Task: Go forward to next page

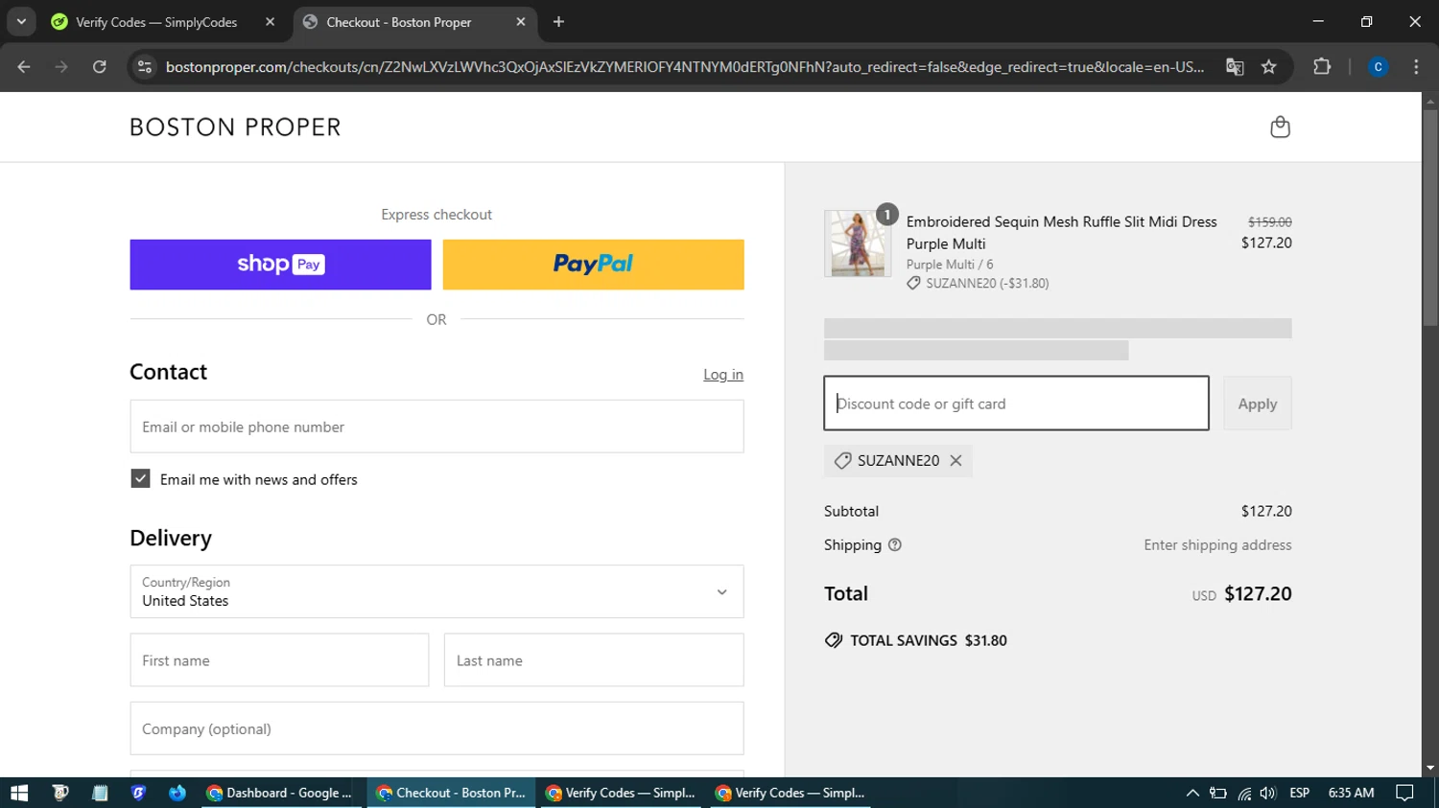Action: pos(61,67)
